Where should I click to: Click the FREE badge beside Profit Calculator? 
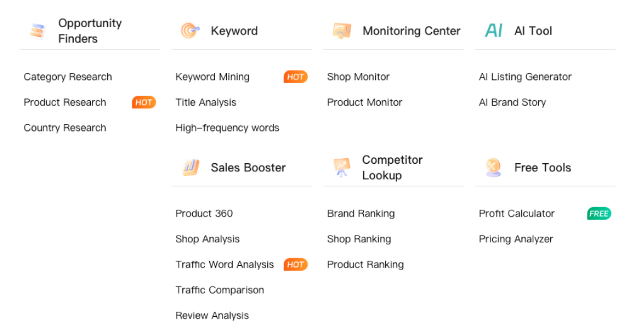point(599,213)
